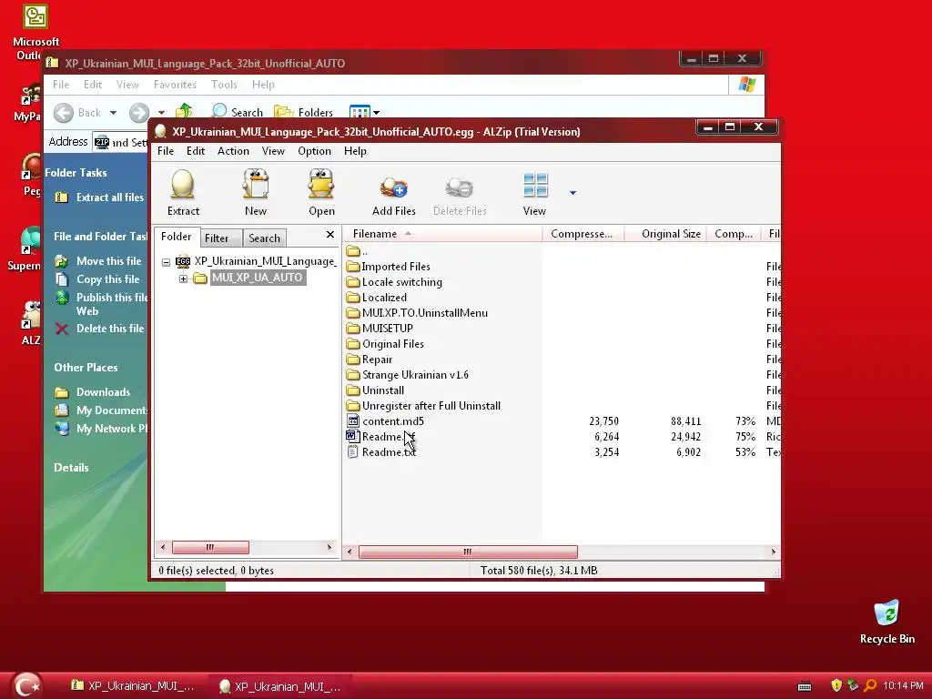Switch to the Search tab in folder pane
The width and height of the screenshot is (932, 699).
pos(264,238)
